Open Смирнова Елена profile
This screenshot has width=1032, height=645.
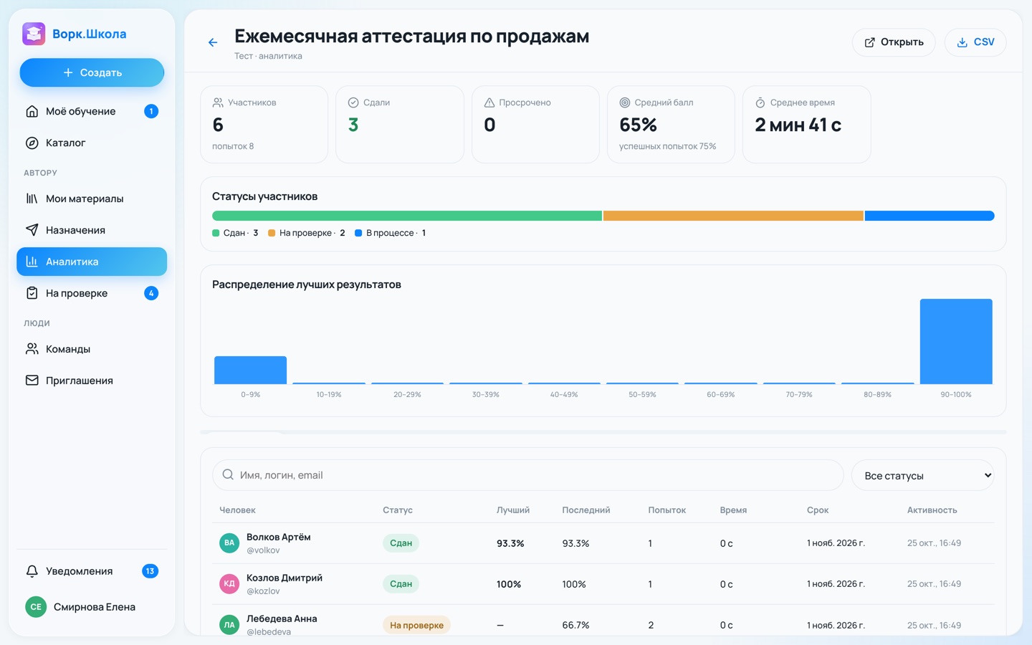pos(92,607)
